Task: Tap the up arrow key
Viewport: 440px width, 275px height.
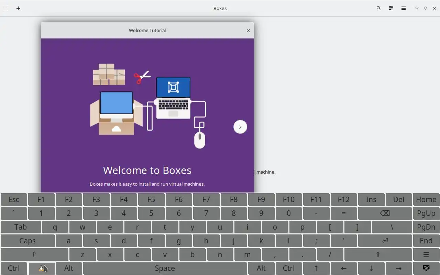Action: tap(316, 268)
